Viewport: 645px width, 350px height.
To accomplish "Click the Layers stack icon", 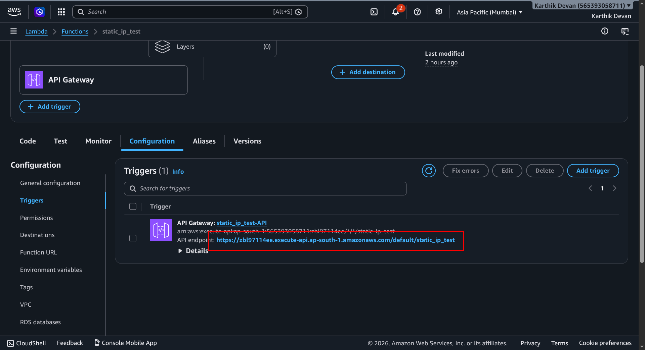I will pyautogui.click(x=162, y=47).
